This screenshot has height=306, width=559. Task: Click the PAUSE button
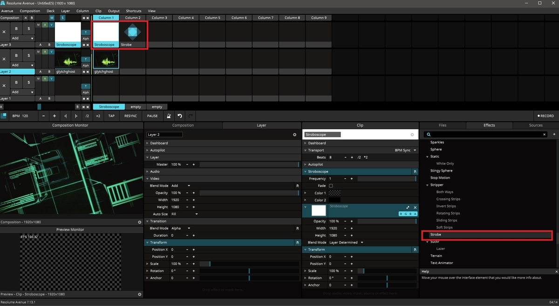coord(152,116)
